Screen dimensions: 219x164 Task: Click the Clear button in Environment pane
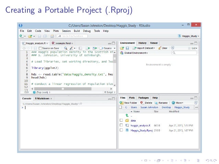click(x=163, y=48)
